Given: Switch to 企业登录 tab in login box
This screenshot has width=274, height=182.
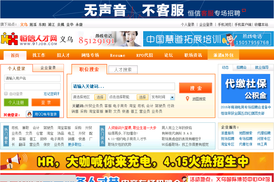Looking at the screenshot, I should [x=48, y=68].
